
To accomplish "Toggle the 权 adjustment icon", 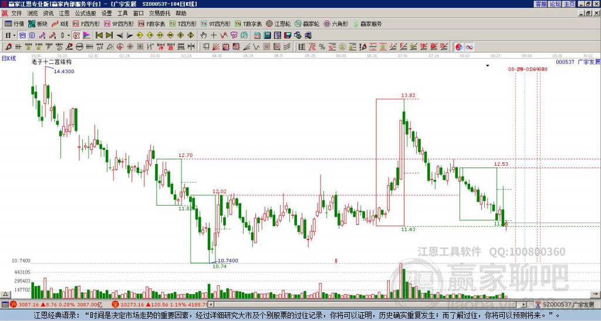I will [77, 36].
